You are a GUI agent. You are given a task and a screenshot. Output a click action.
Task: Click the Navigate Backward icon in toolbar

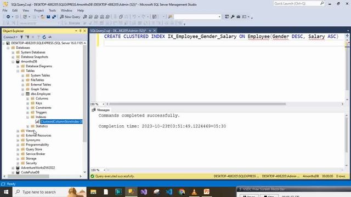tap(8, 17)
